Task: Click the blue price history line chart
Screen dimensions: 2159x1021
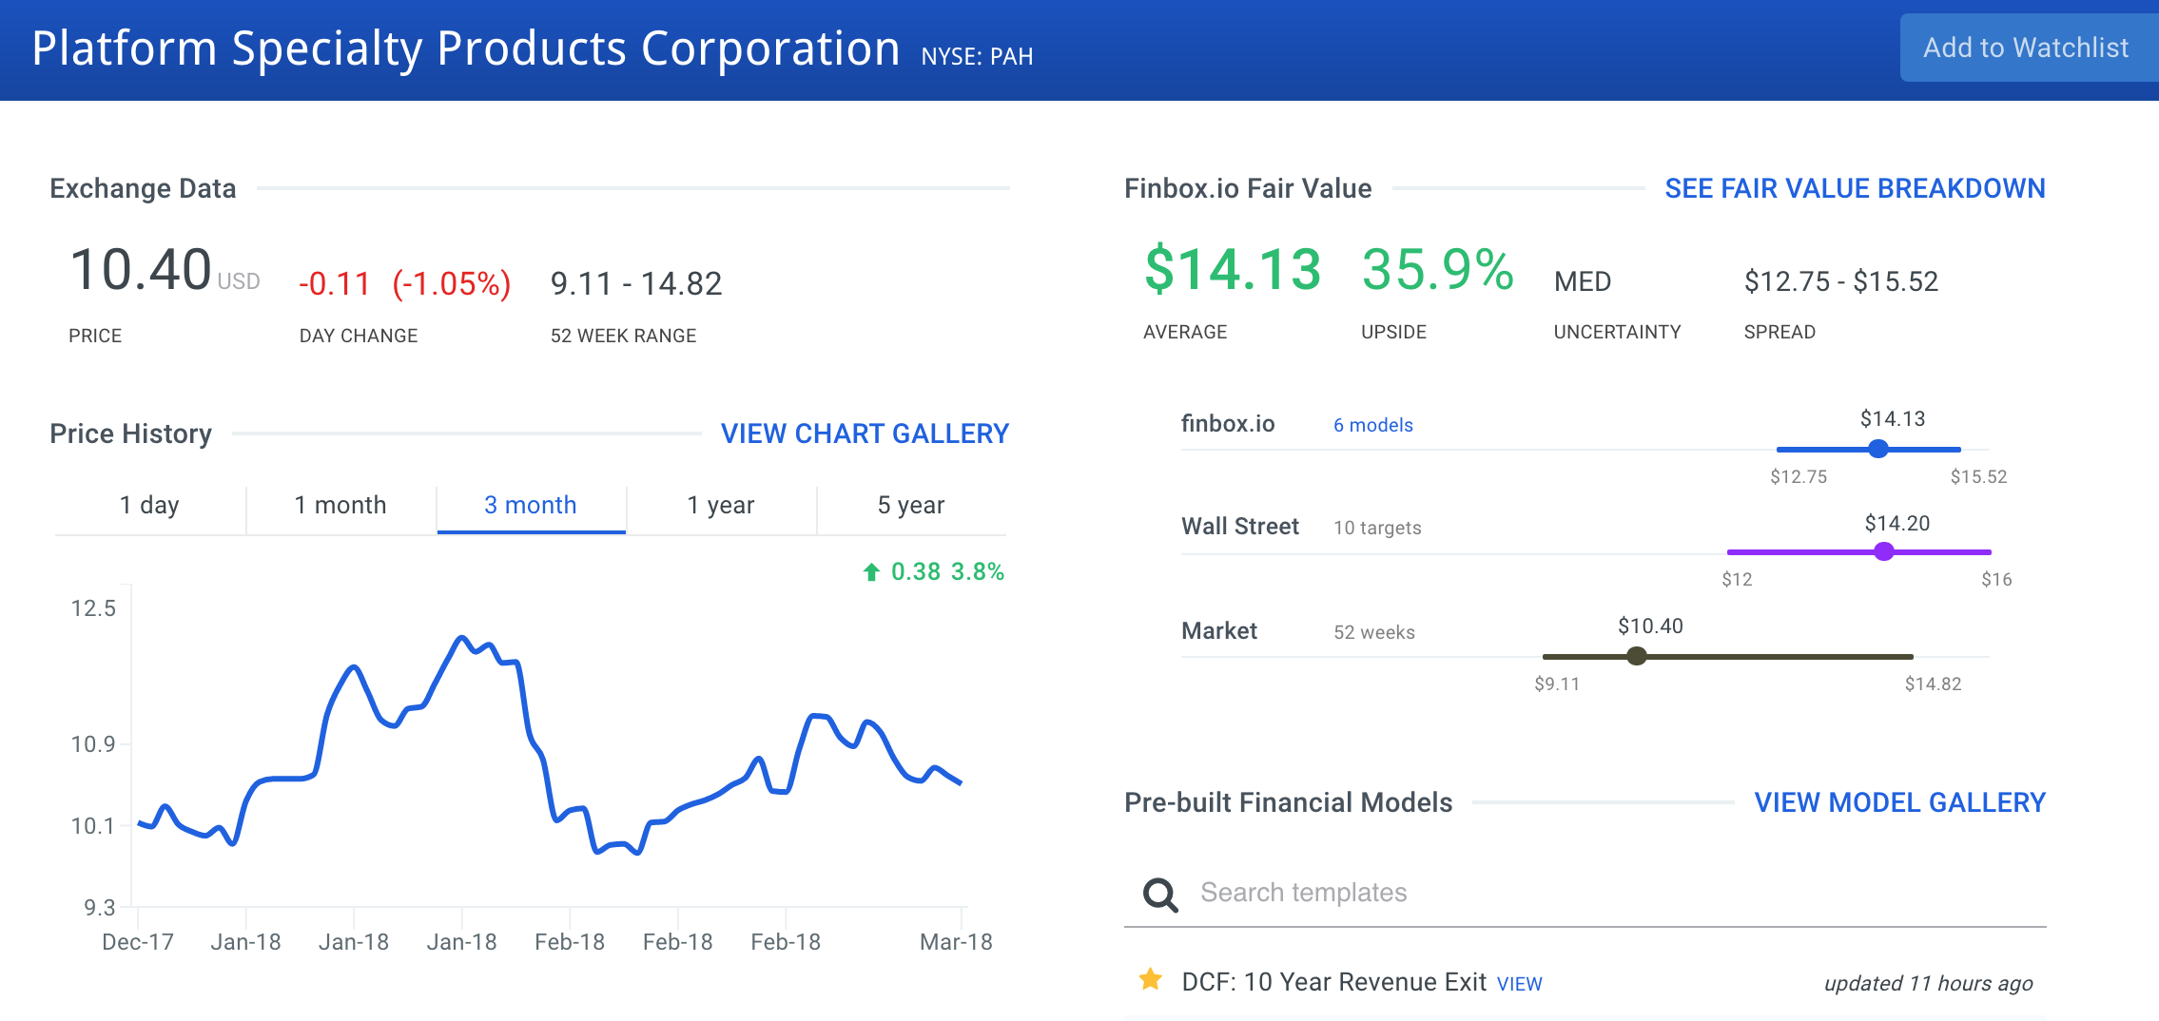Action: click(550, 745)
